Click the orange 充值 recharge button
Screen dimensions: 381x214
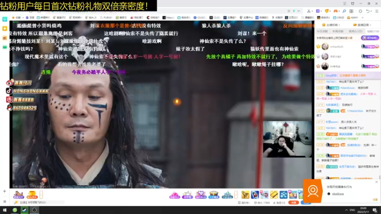click(x=293, y=203)
